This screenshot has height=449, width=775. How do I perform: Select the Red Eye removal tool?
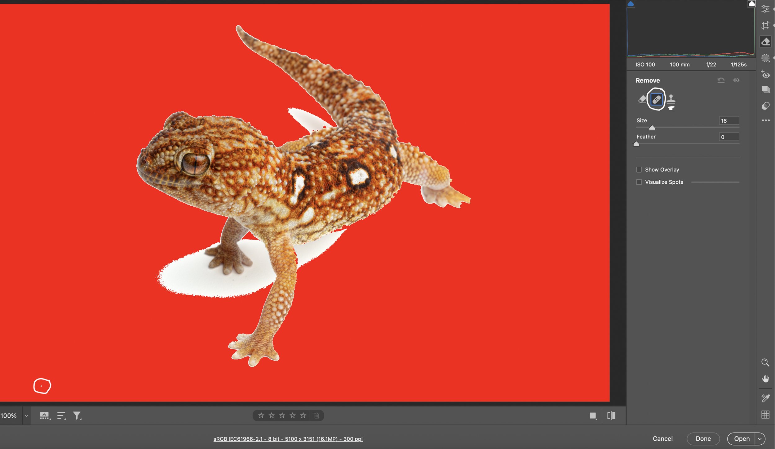765,74
